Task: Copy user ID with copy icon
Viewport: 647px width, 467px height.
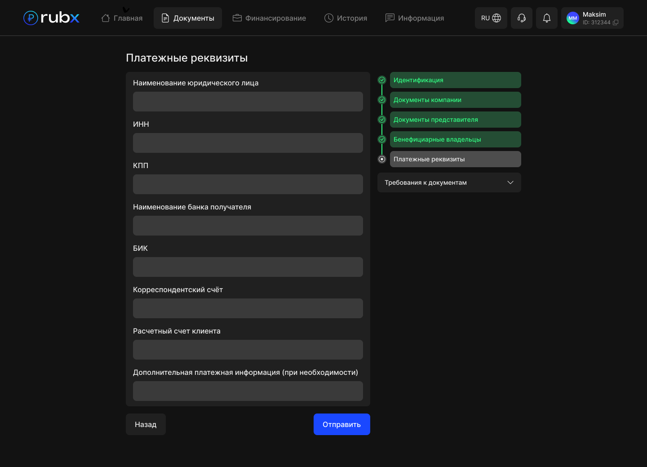Action: (x=616, y=22)
